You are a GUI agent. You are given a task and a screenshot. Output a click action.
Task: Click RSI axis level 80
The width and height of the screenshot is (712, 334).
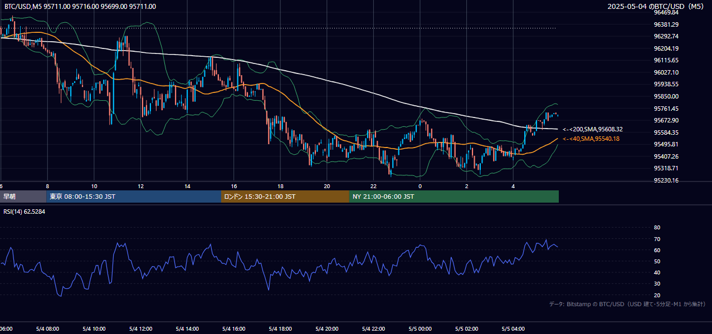(657, 228)
